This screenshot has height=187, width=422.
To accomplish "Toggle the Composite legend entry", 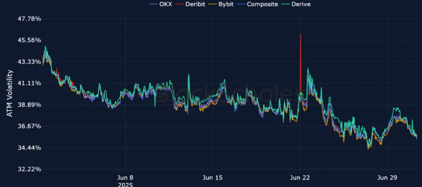I will pos(258,4).
